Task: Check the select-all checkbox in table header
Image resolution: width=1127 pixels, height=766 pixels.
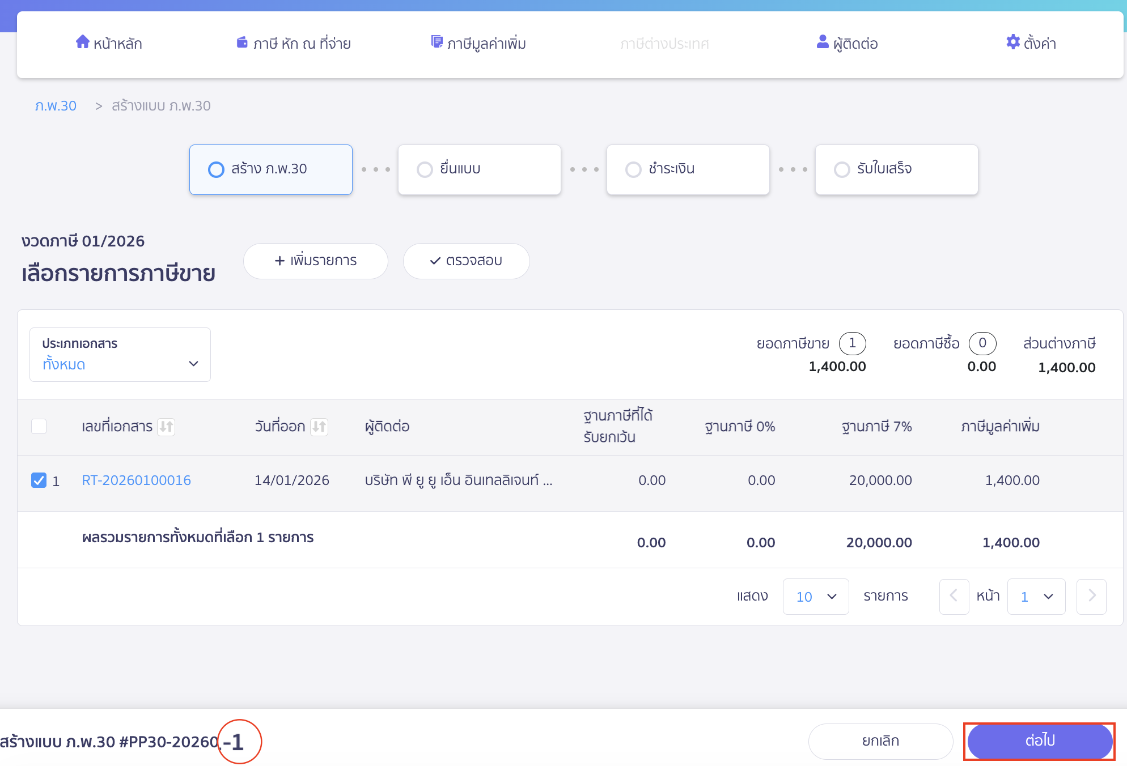Action: pyautogui.click(x=39, y=427)
